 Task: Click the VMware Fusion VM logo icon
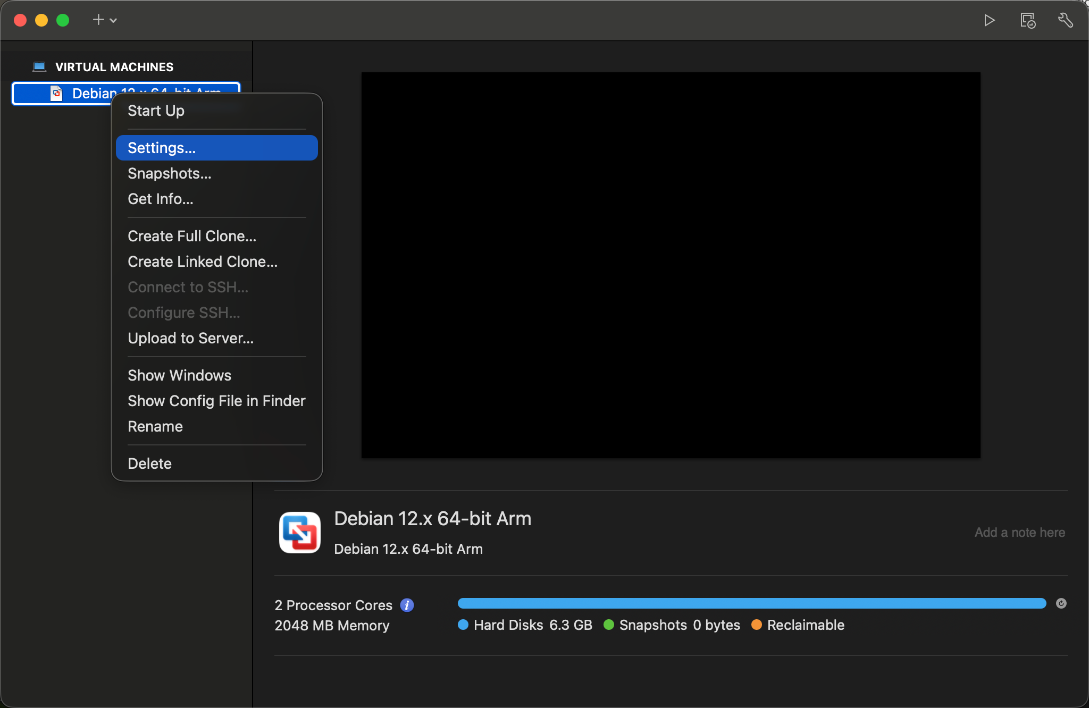point(300,533)
